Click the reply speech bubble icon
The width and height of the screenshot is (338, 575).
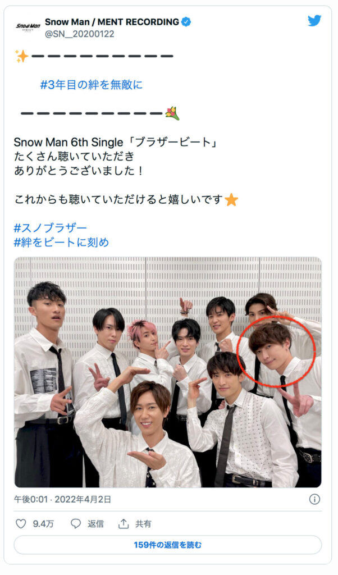[x=76, y=524]
